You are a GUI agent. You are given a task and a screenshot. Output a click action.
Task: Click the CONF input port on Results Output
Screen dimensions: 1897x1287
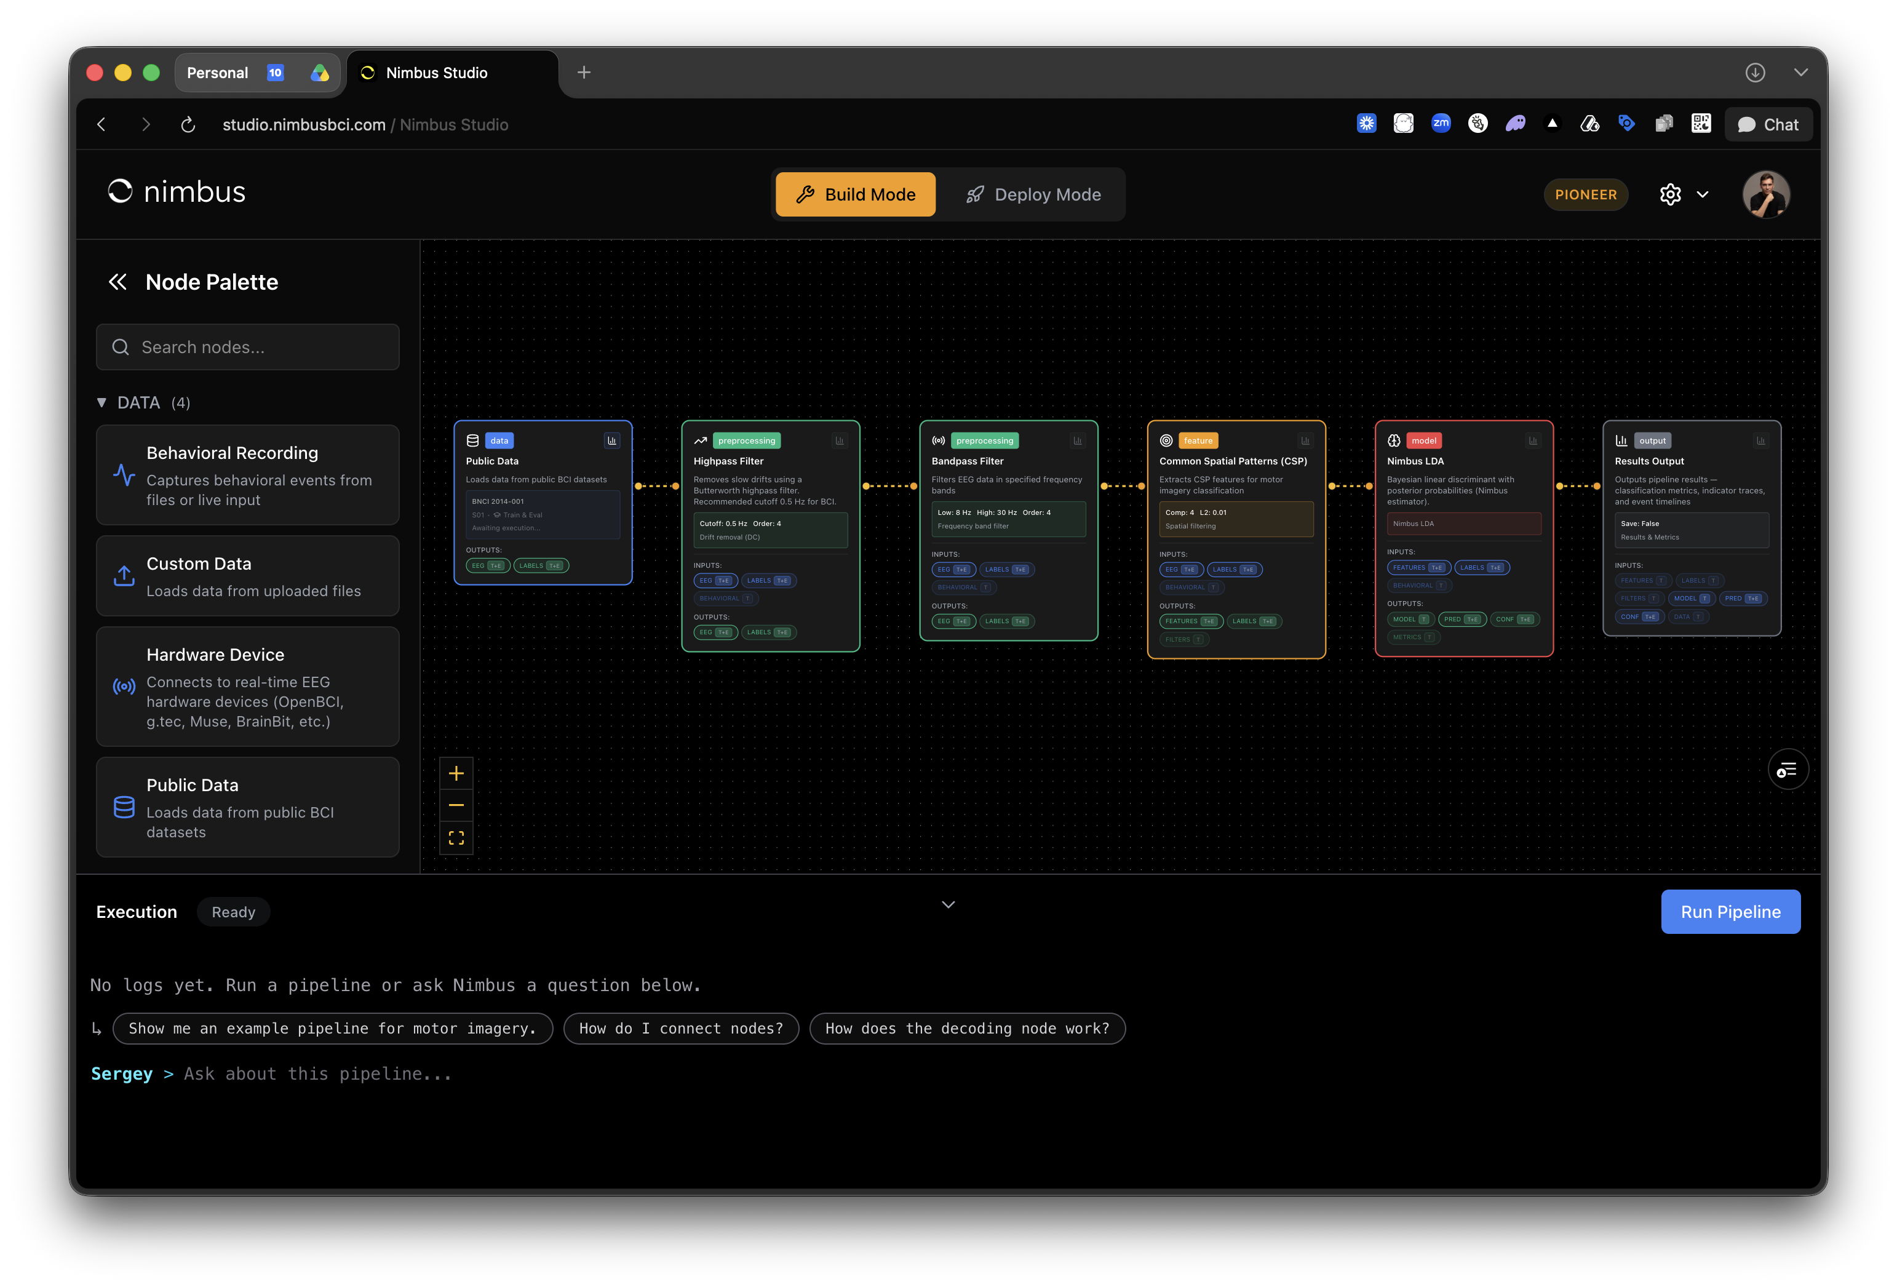[1639, 618]
